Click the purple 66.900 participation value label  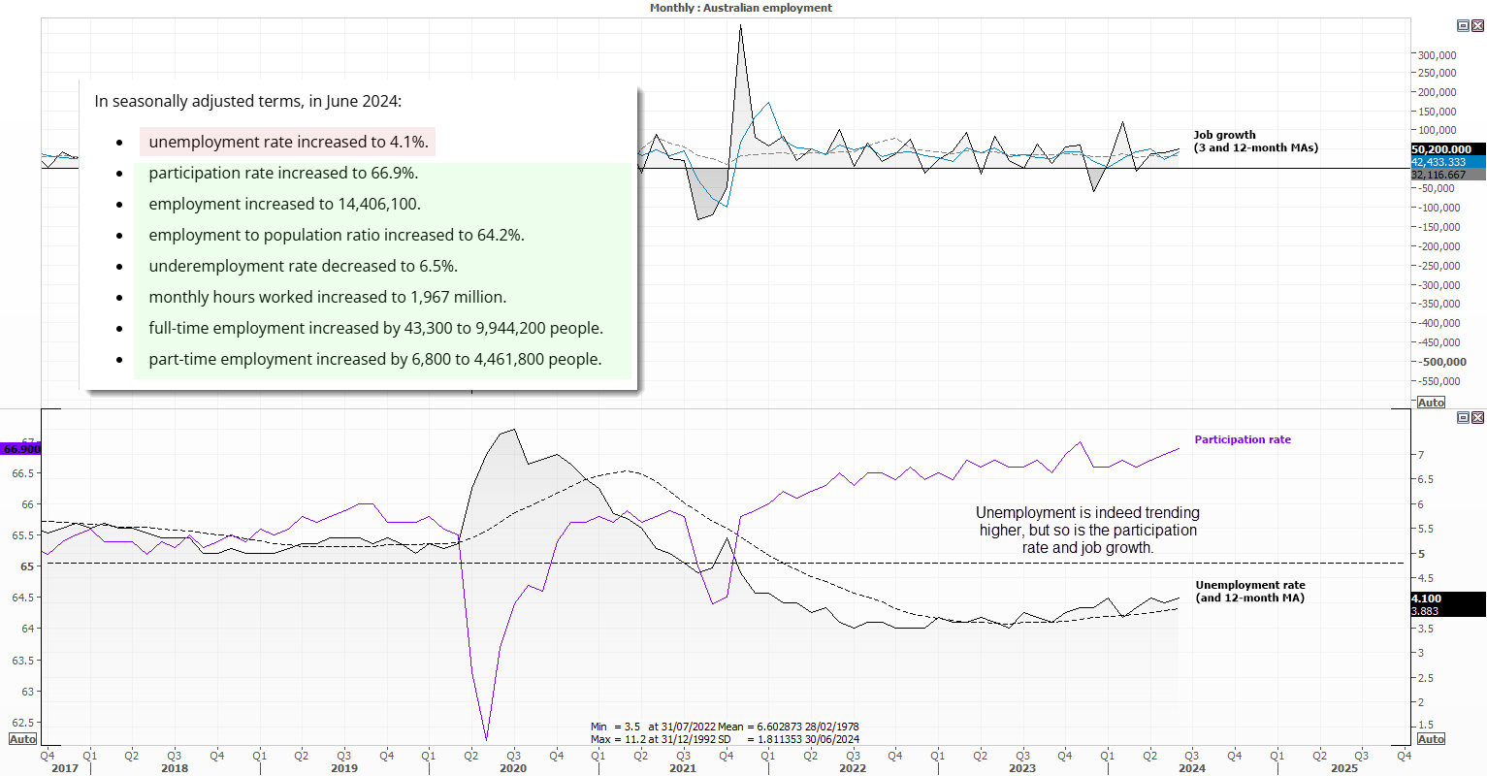[21, 449]
